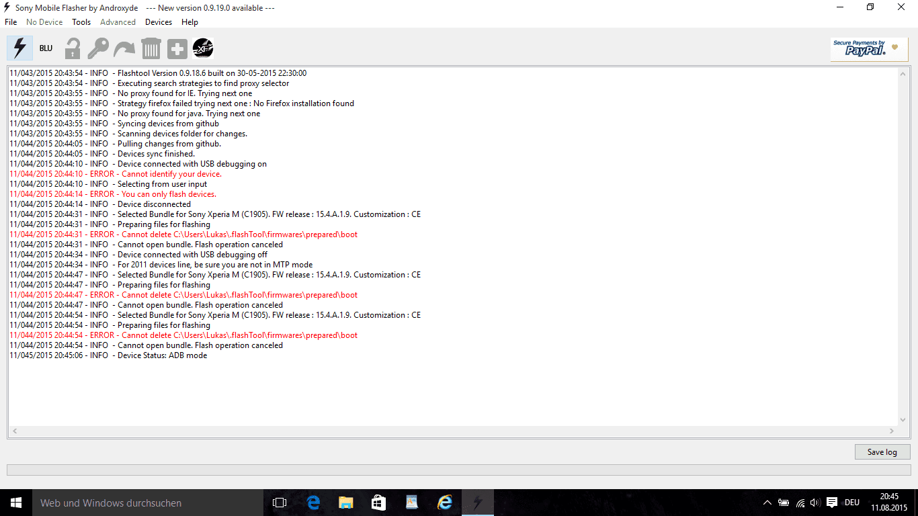Screen dimensions: 918x516
Task: Click 'Device connected with USB debugging on' line
Action: coord(138,164)
